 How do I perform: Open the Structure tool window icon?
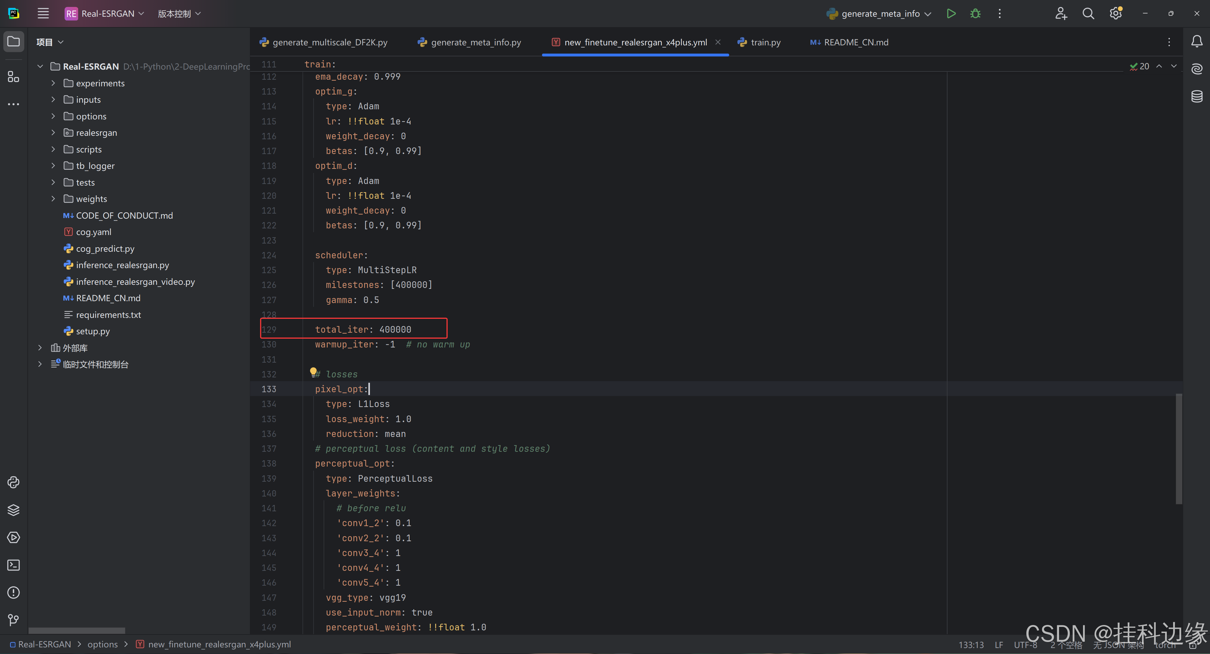pos(13,77)
